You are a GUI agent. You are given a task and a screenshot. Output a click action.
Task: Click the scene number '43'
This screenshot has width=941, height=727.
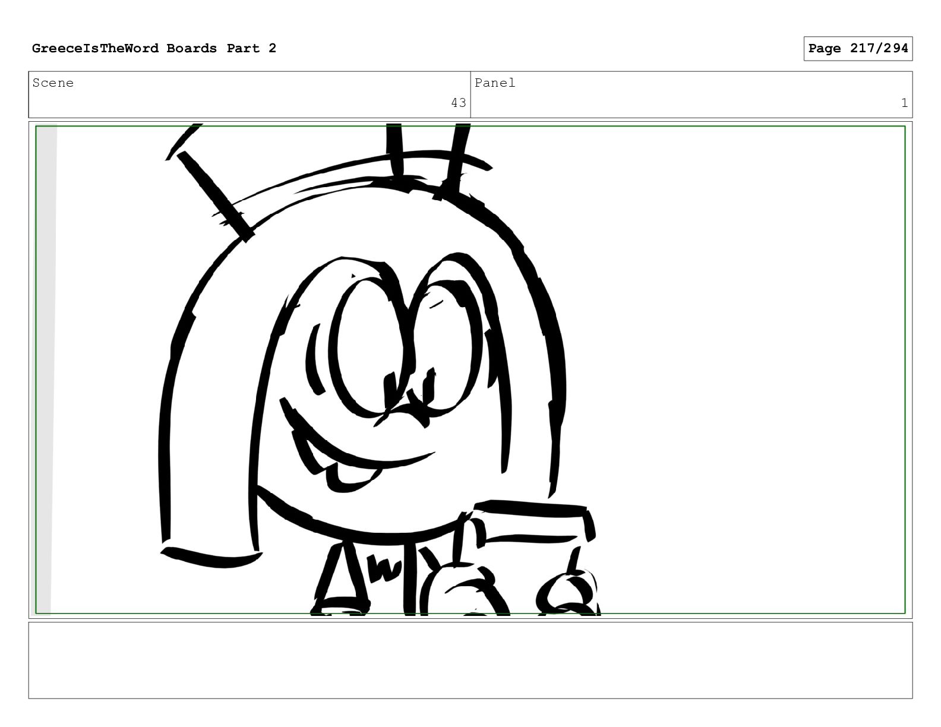coord(458,103)
